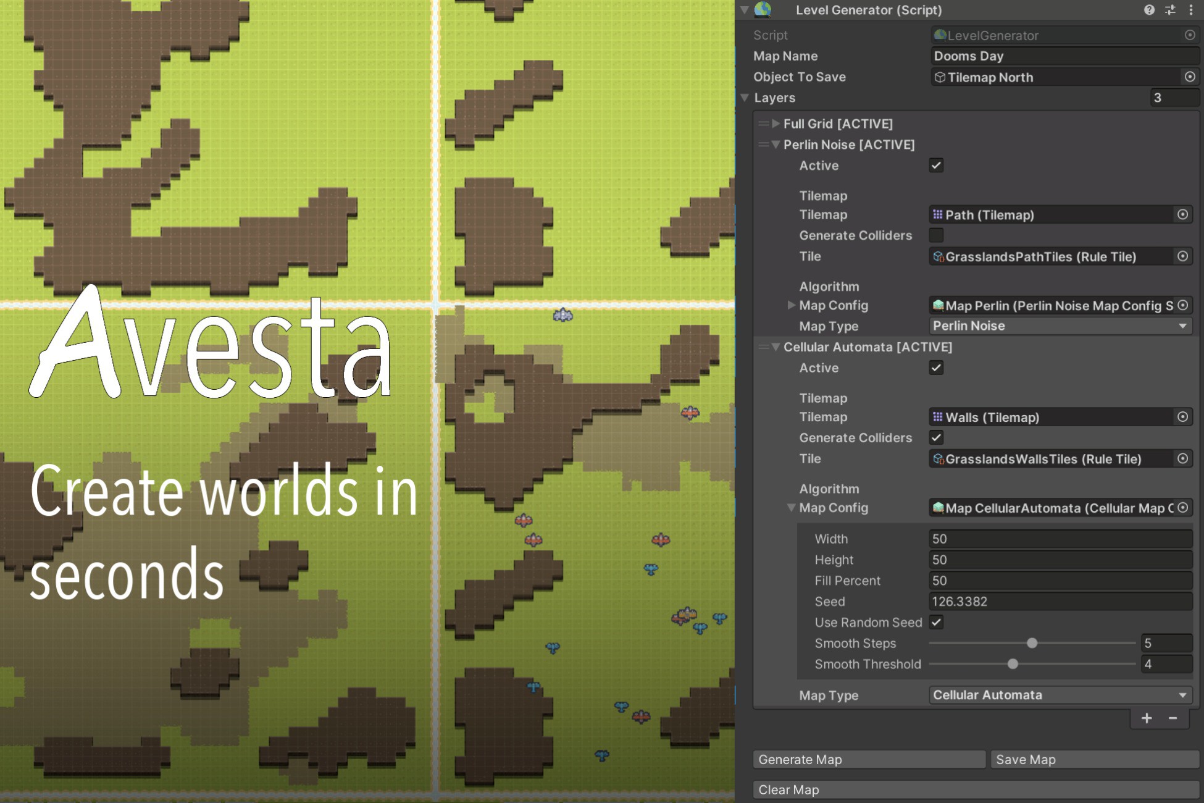Enable Generate Colliders for the Path tilemap
Viewport: 1204px width, 803px height.
pyautogui.click(x=936, y=235)
